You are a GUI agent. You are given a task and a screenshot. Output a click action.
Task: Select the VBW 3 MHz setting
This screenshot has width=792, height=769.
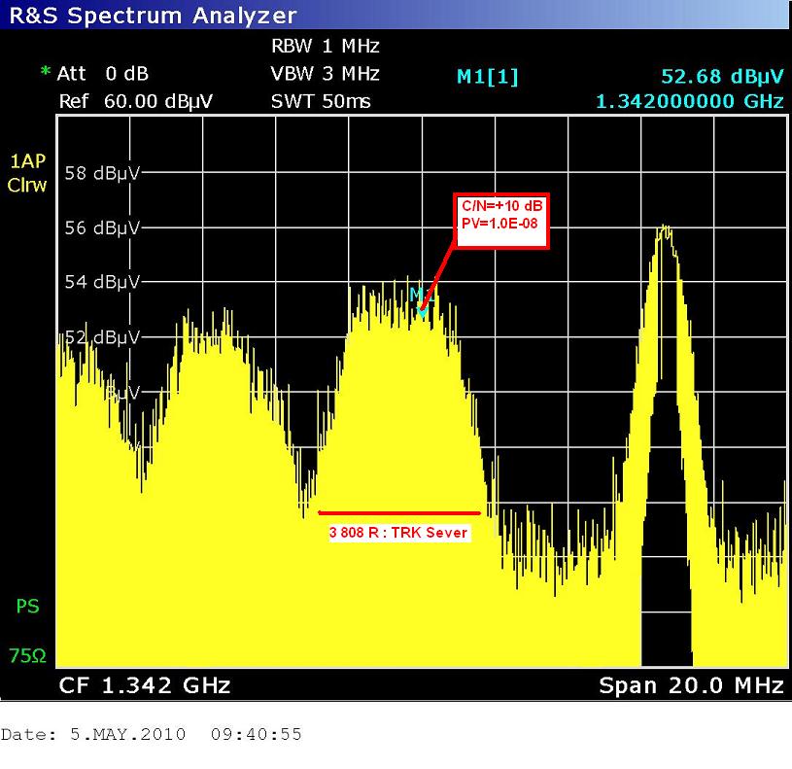pyautogui.click(x=325, y=73)
